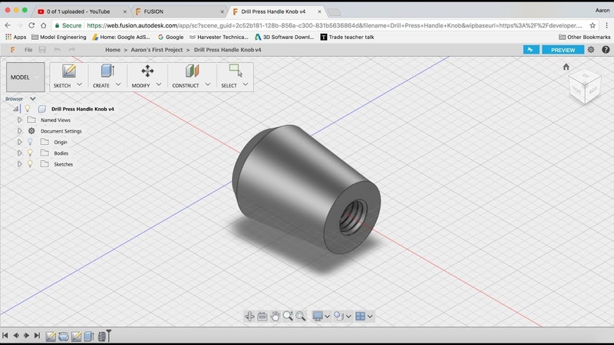Switch to the FUSION browser tab
Viewport: 614px width, 345px height.
[x=180, y=11]
